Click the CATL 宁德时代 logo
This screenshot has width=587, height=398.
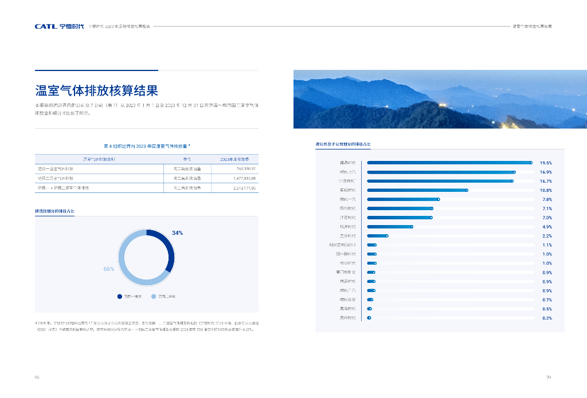click(59, 26)
